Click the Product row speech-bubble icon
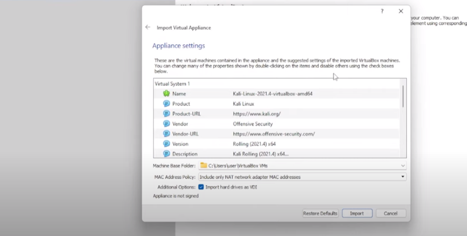Viewport: 467px width, 236px height. tap(166, 104)
